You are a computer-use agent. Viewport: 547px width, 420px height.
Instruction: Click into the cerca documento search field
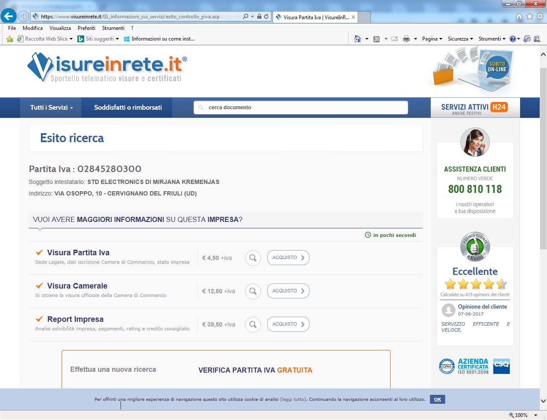tap(301, 108)
